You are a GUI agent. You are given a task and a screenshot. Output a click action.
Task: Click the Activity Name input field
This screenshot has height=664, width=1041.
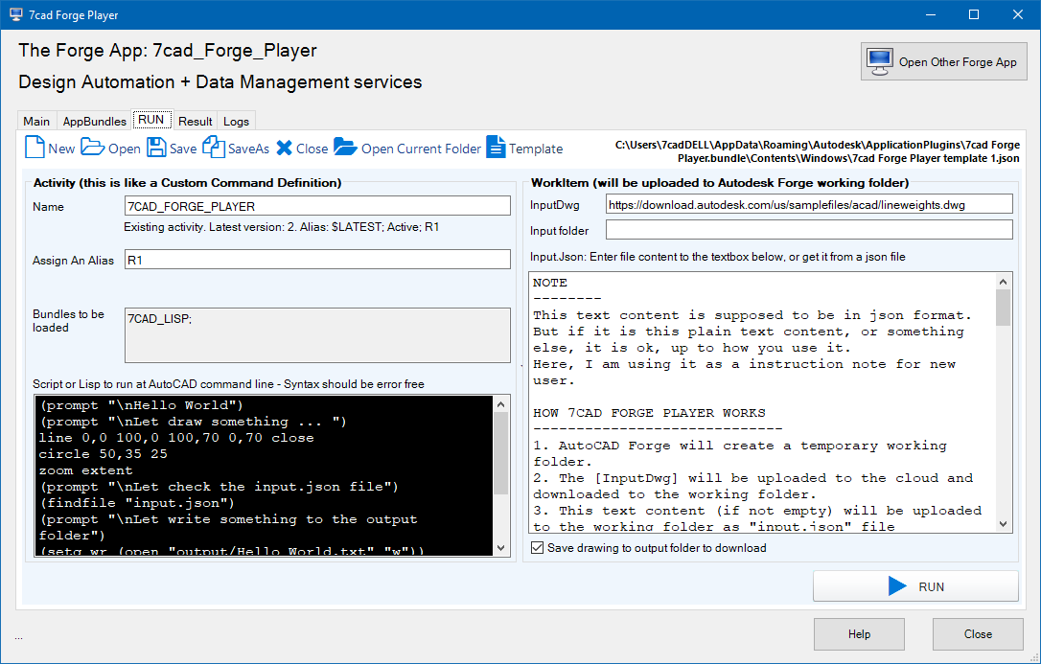tap(317, 206)
